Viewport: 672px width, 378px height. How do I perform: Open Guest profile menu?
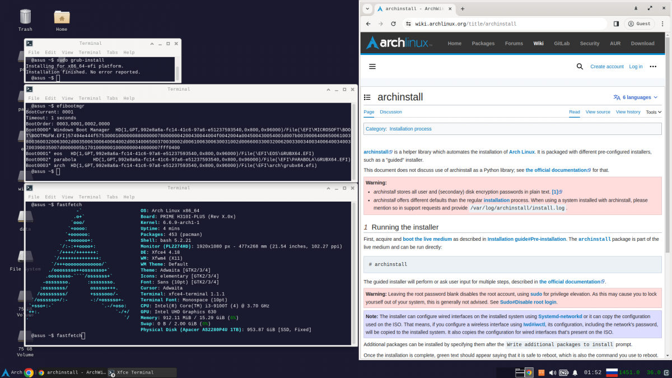[639, 24]
